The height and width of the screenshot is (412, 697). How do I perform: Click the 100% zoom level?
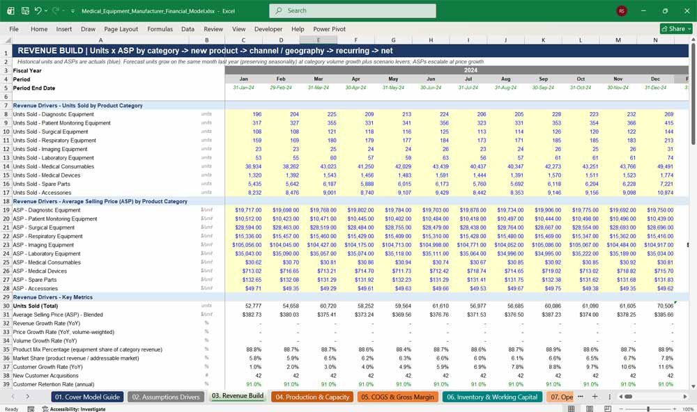click(x=688, y=409)
